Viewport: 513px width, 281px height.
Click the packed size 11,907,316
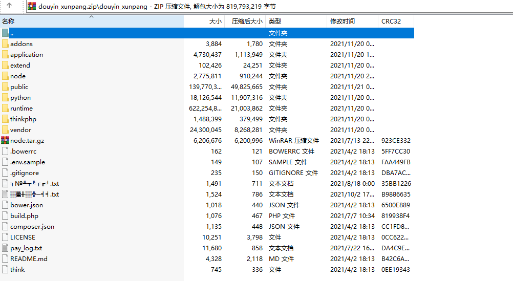(x=247, y=98)
